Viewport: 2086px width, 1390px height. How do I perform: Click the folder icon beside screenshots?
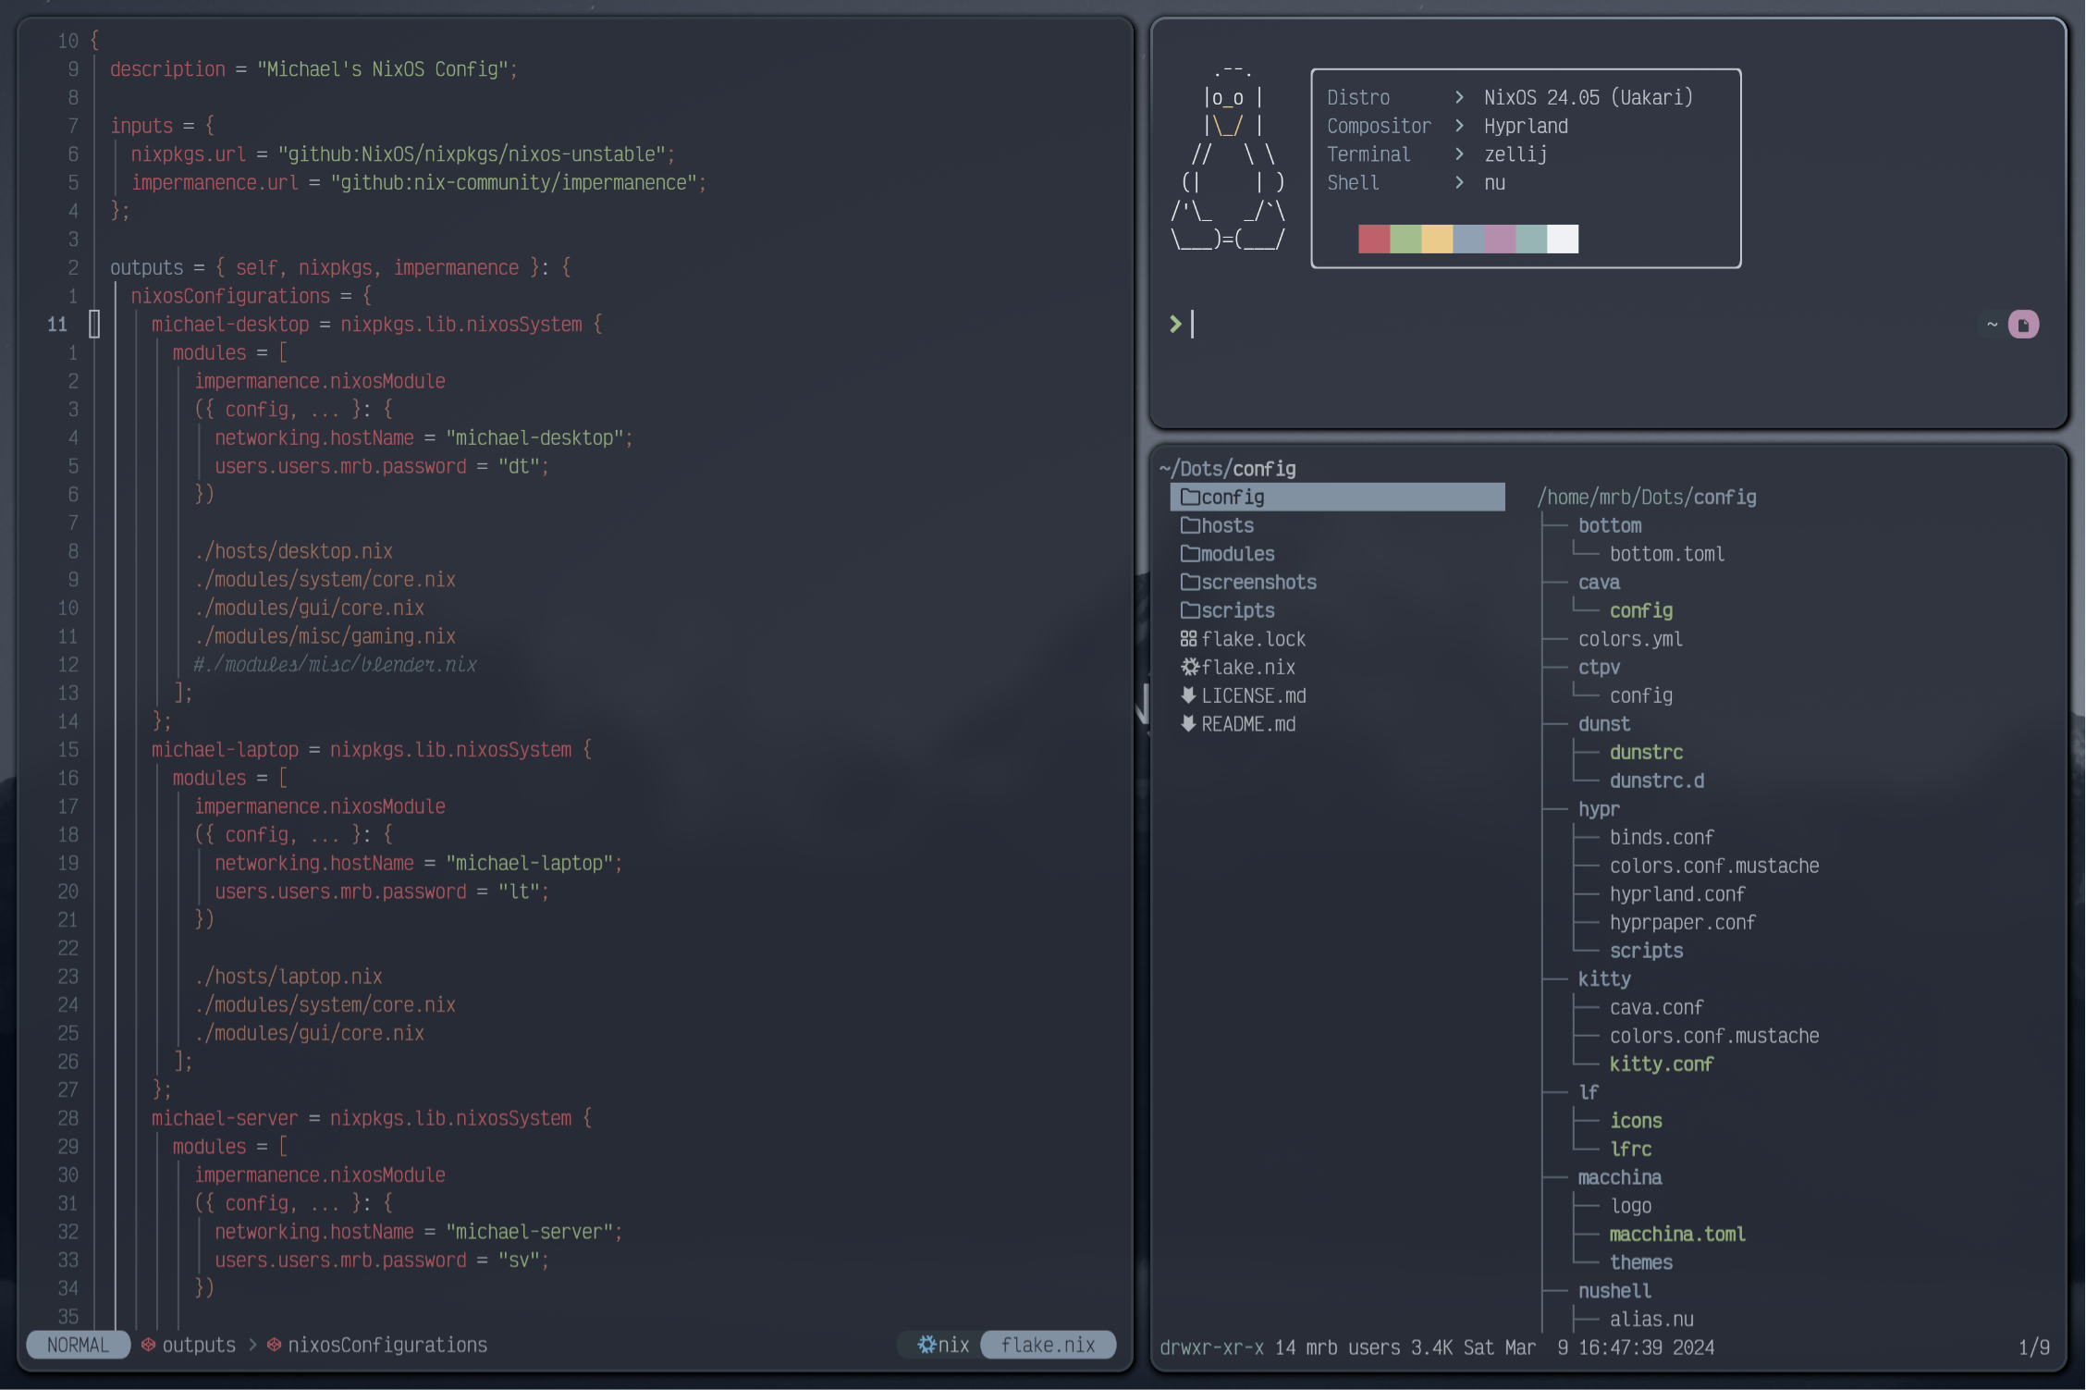(x=1190, y=583)
